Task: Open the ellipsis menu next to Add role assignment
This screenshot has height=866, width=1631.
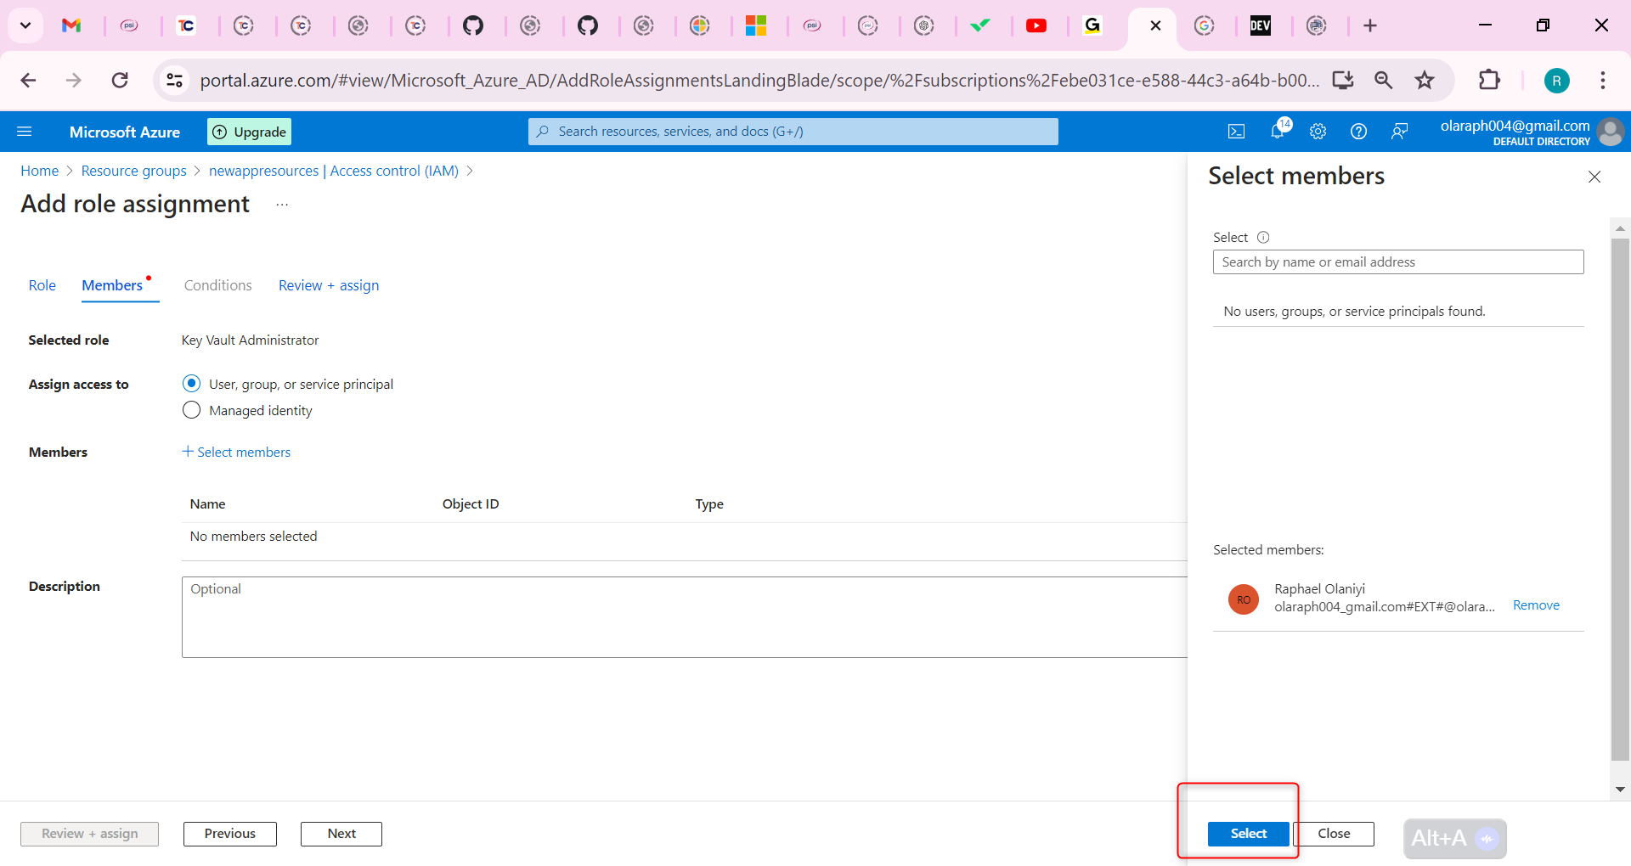Action: (282, 205)
